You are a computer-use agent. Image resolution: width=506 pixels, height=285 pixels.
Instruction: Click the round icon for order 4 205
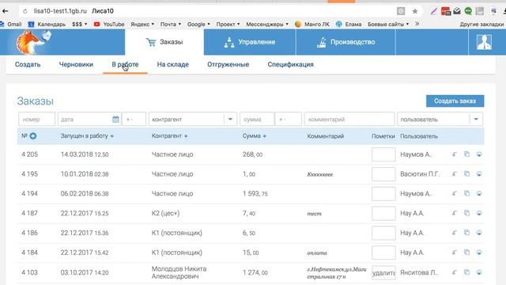(479, 154)
